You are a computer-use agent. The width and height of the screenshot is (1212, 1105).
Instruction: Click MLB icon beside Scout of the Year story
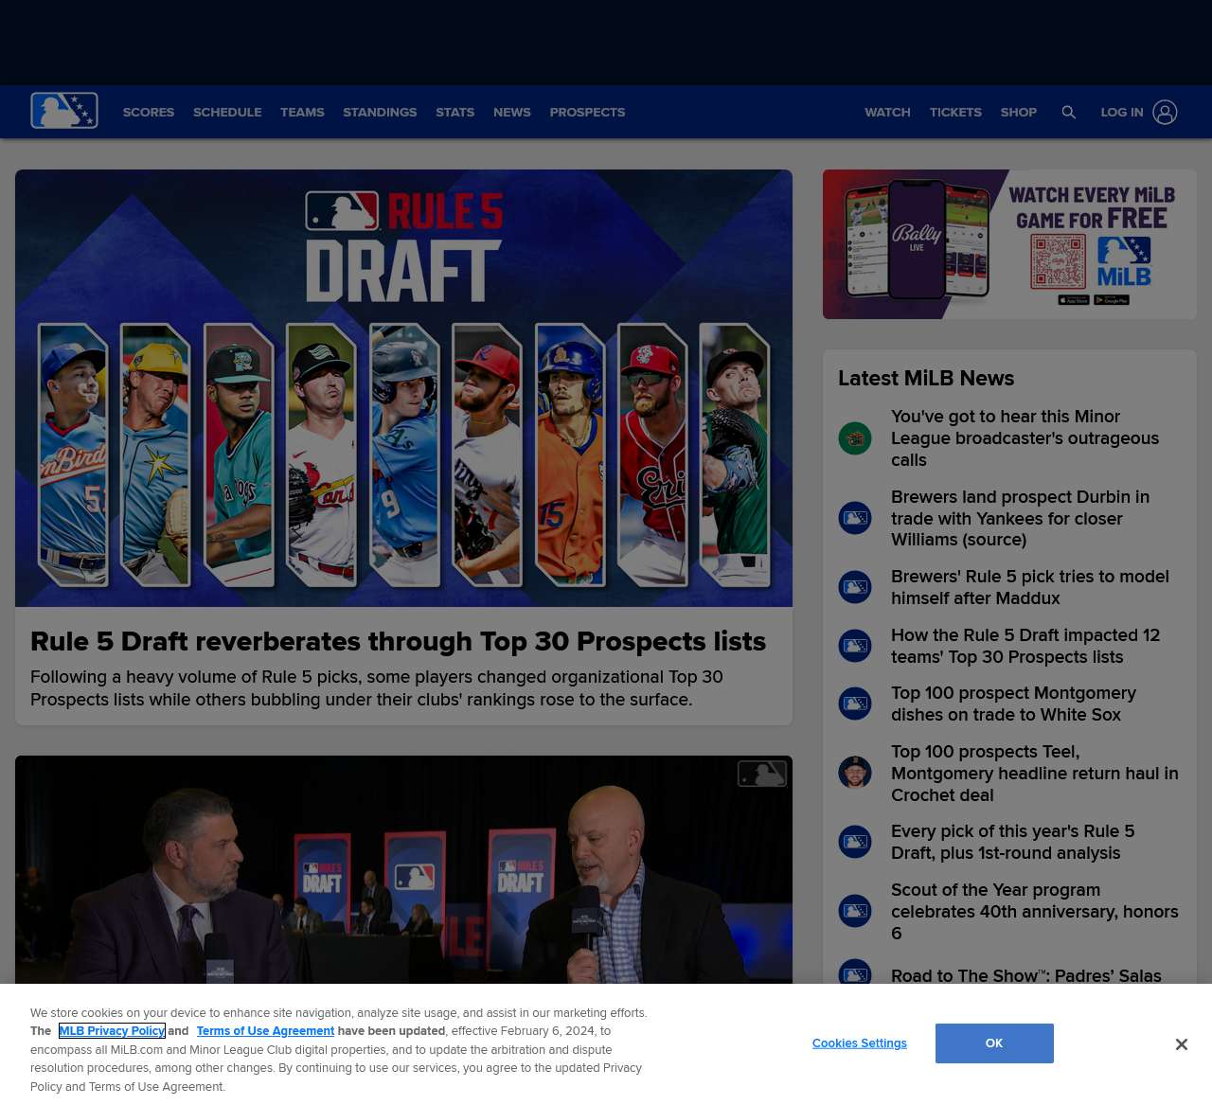(x=855, y=911)
